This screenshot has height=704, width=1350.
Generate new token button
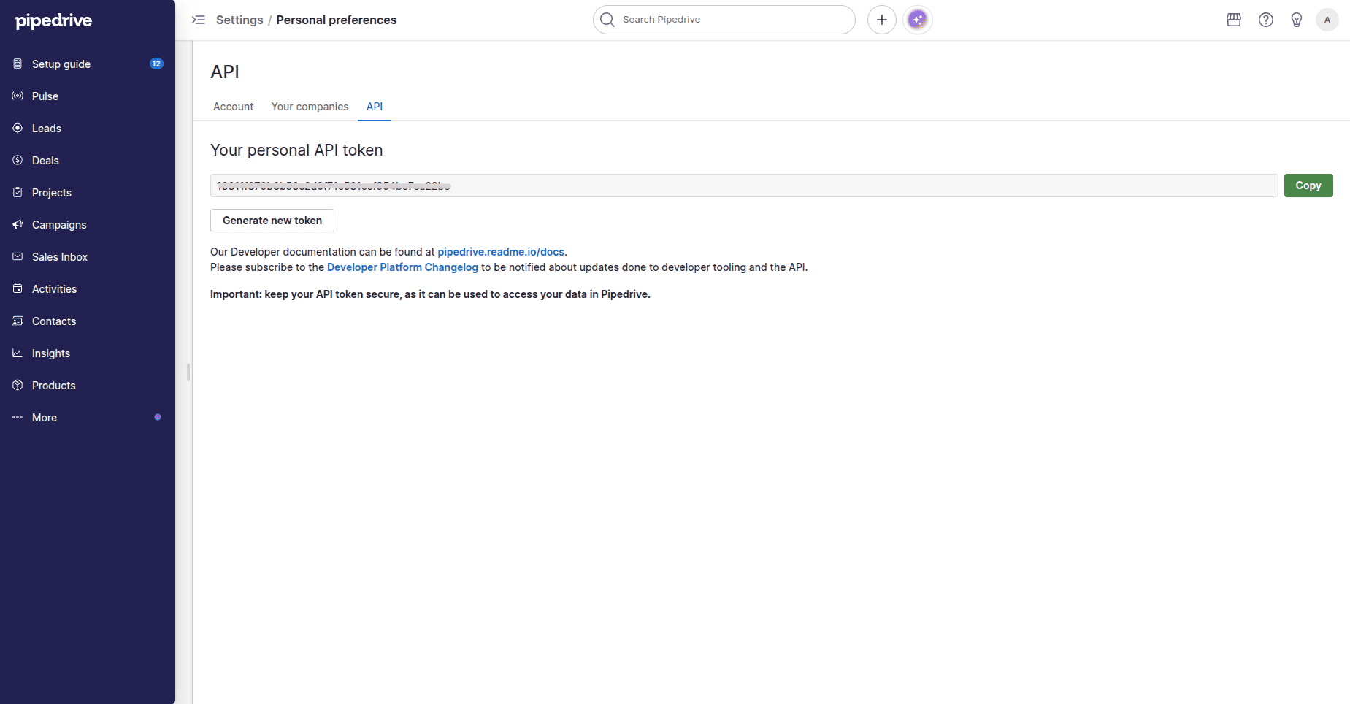click(x=272, y=221)
